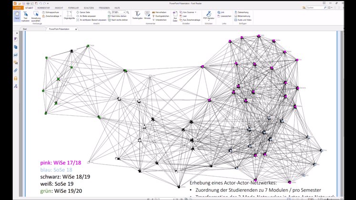Click Hervorheben highlight tool
Viewport: 356px width, 200px height.
pos(161,12)
